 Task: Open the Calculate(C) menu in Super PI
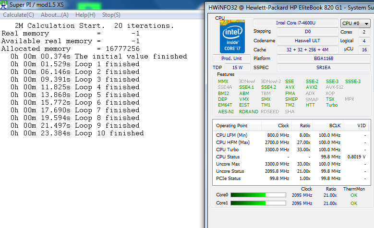(18, 15)
